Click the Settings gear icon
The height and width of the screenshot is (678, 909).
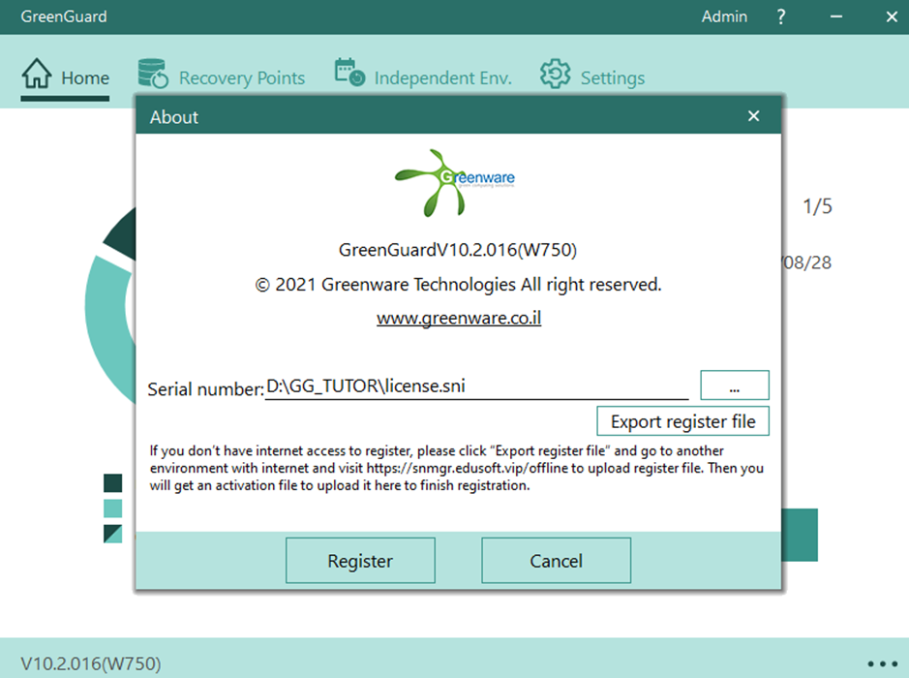pos(555,75)
